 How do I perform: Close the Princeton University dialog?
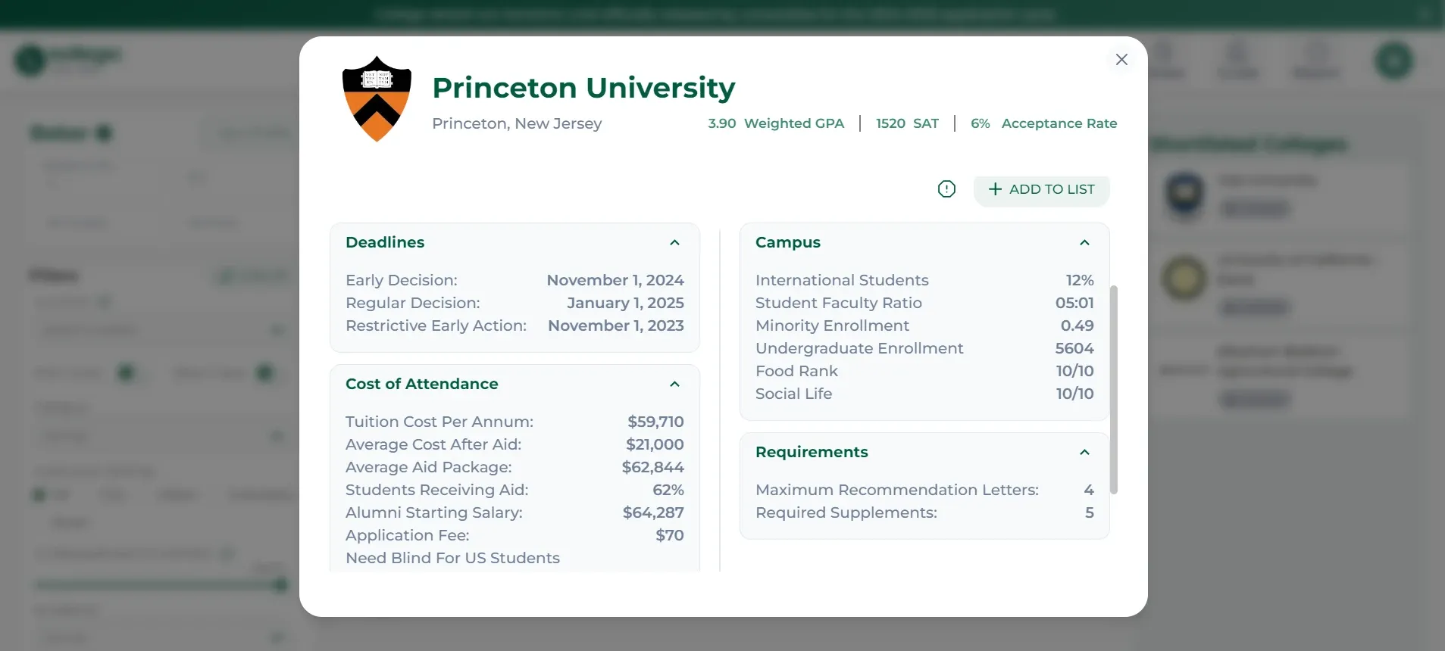pos(1121,59)
